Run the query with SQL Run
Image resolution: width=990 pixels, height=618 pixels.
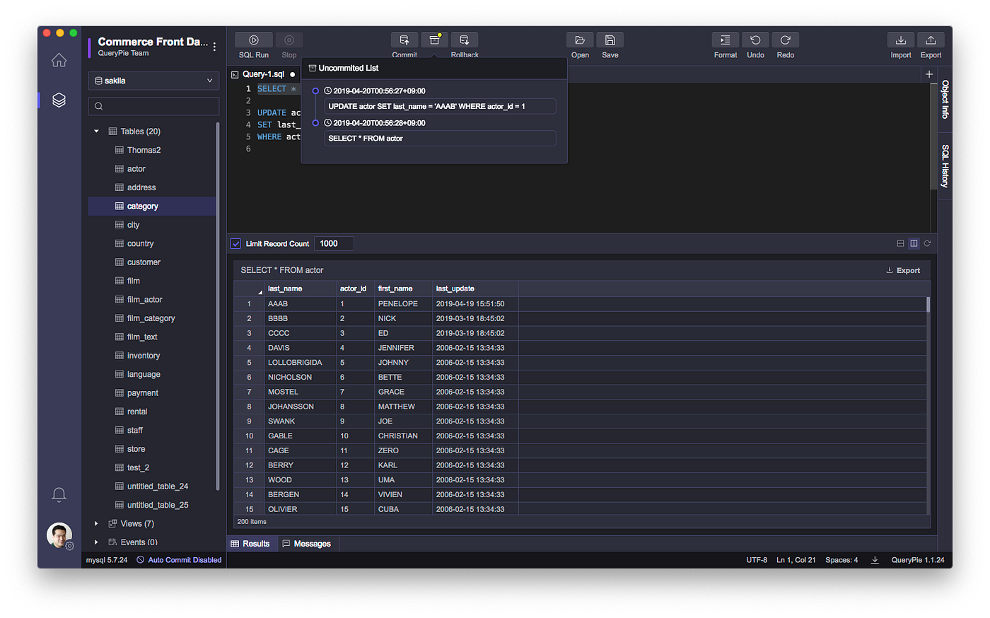254,40
